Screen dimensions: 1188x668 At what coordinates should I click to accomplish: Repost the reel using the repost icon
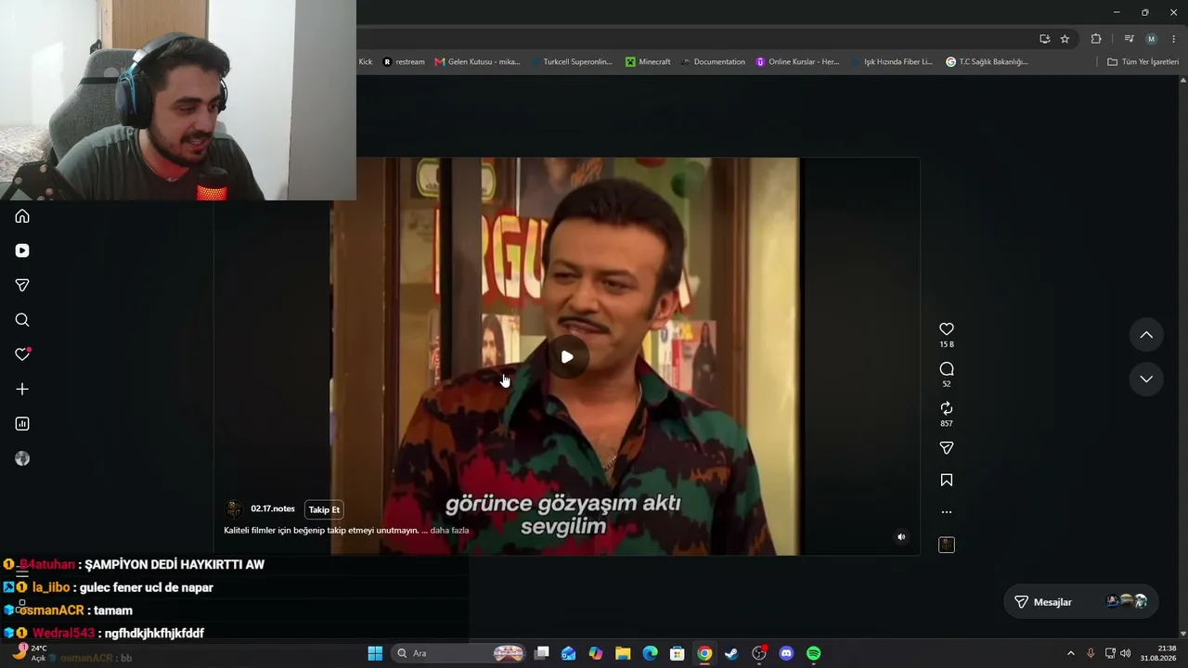tap(947, 408)
